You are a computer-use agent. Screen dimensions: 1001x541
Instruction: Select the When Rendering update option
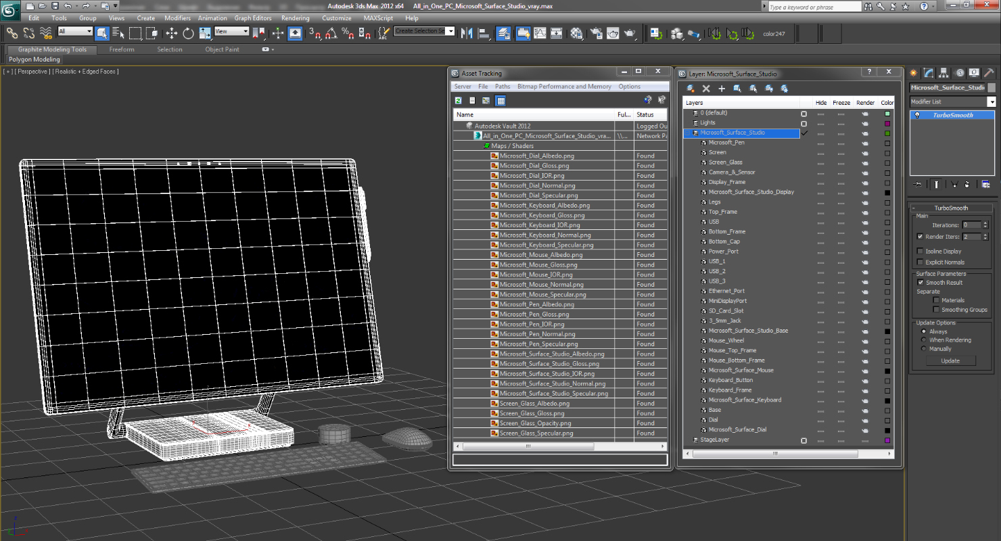(924, 340)
